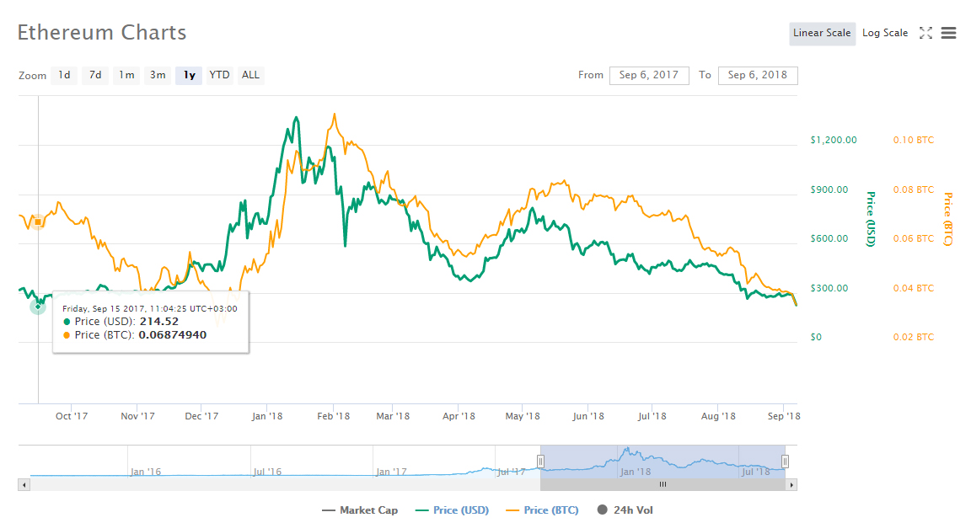This screenshot has width=971, height=523.
Task: Show ALL time range
Action: (x=250, y=75)
